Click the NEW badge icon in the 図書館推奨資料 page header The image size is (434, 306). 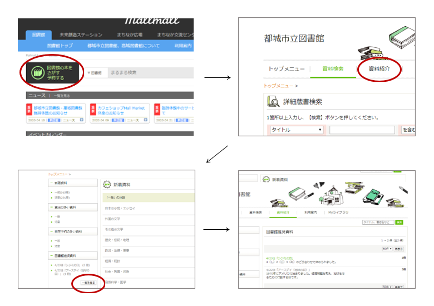click(x=266, y=179)
